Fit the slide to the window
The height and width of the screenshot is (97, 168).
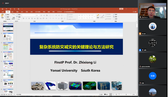136,94
